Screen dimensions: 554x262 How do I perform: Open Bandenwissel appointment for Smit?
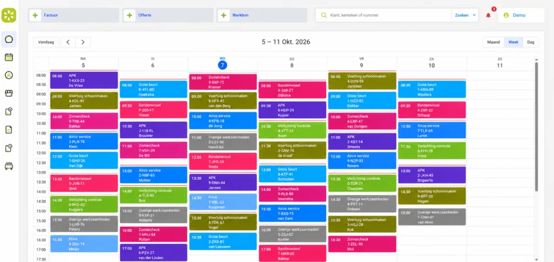[84, 183]
